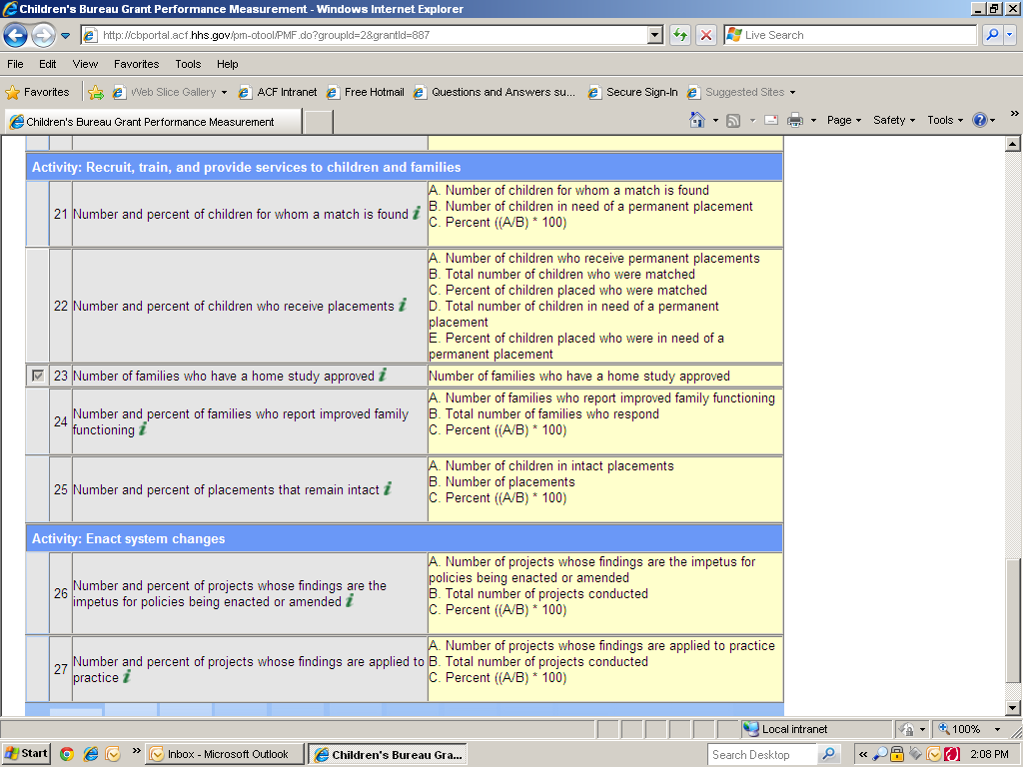Screen dimensions: 1023x767
Task: Click the Start button
Action: tap(26, 754)
